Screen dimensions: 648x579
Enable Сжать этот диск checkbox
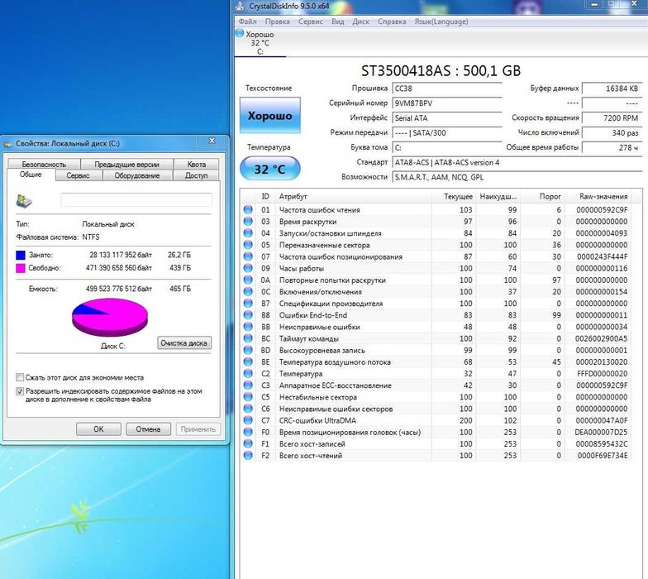(20, 377)
